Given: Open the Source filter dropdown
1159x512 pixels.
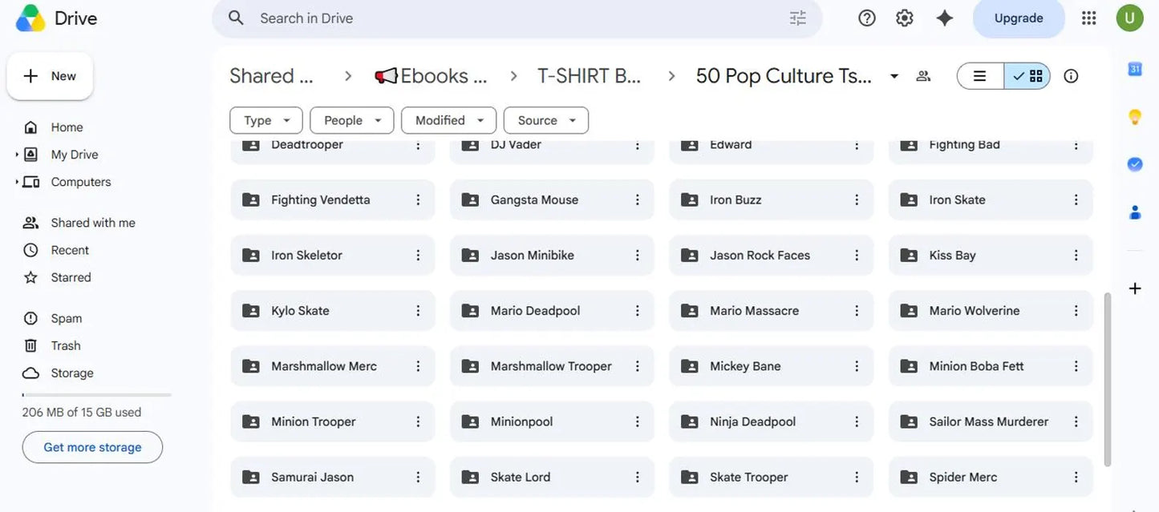Looking at the screenshot, I should 546,120.
